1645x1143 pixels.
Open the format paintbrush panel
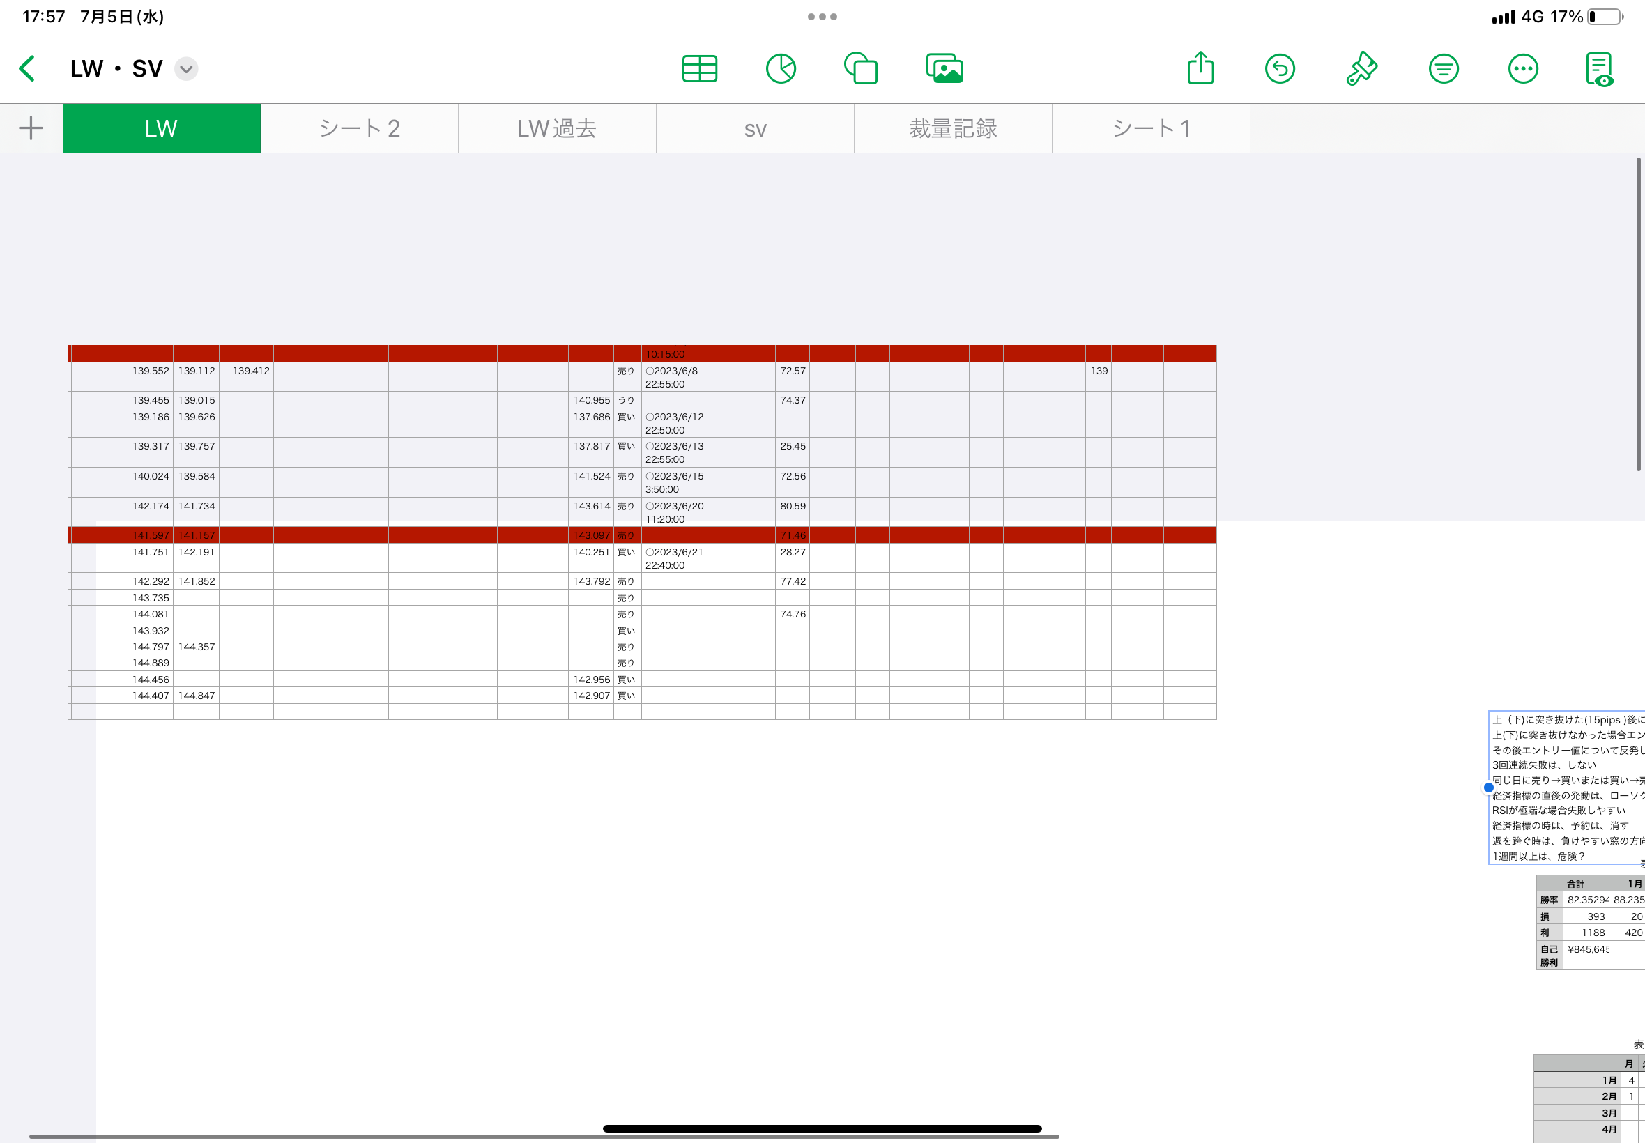tap(1361, 69)
